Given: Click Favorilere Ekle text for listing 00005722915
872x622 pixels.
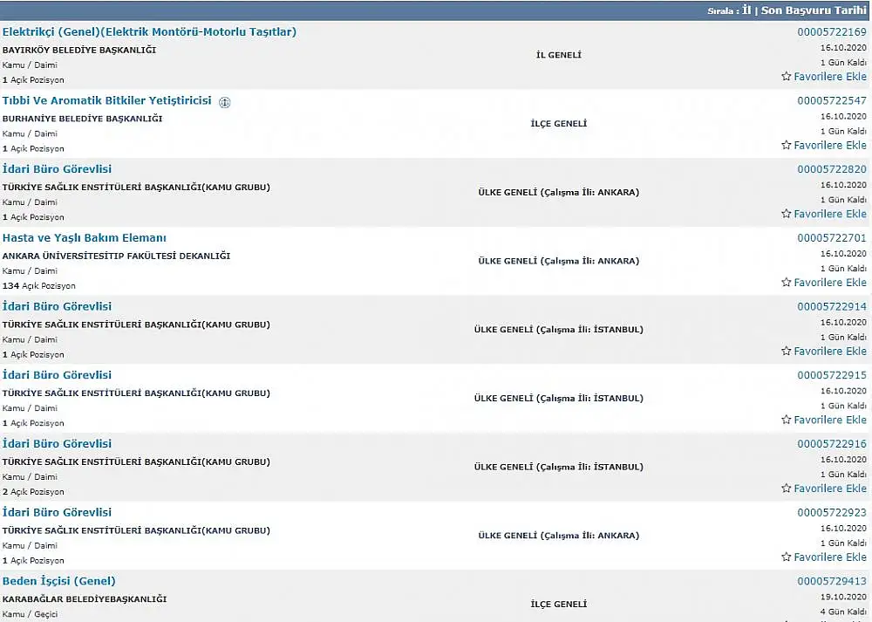Looking at the screenshot, I should coord(830,420).
